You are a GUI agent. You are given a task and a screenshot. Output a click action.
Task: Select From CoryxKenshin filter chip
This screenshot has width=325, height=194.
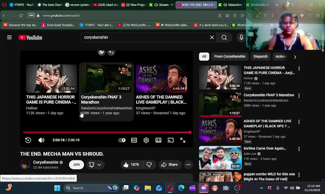coord(230,57)
